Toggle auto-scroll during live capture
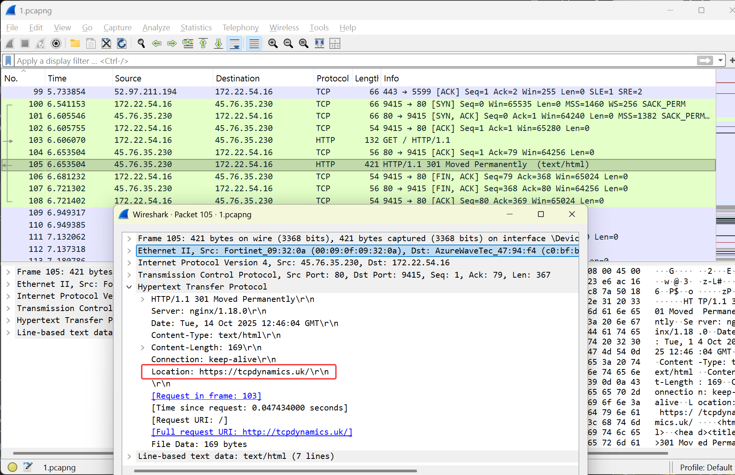 (234, 44)
